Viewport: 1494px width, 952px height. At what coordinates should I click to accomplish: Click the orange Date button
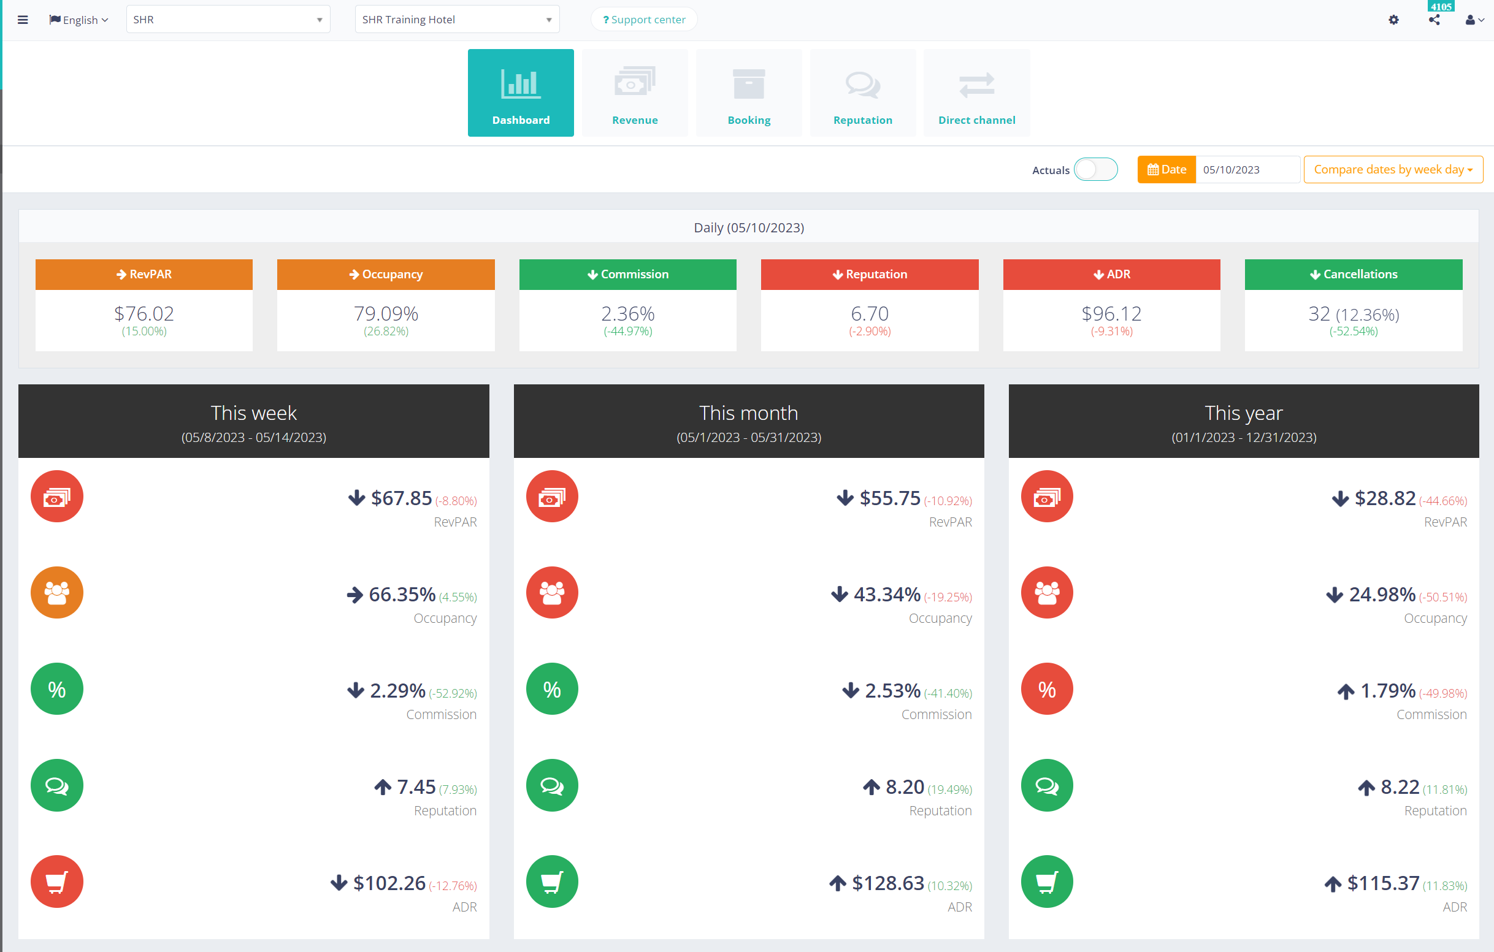tap(1166, 169)
